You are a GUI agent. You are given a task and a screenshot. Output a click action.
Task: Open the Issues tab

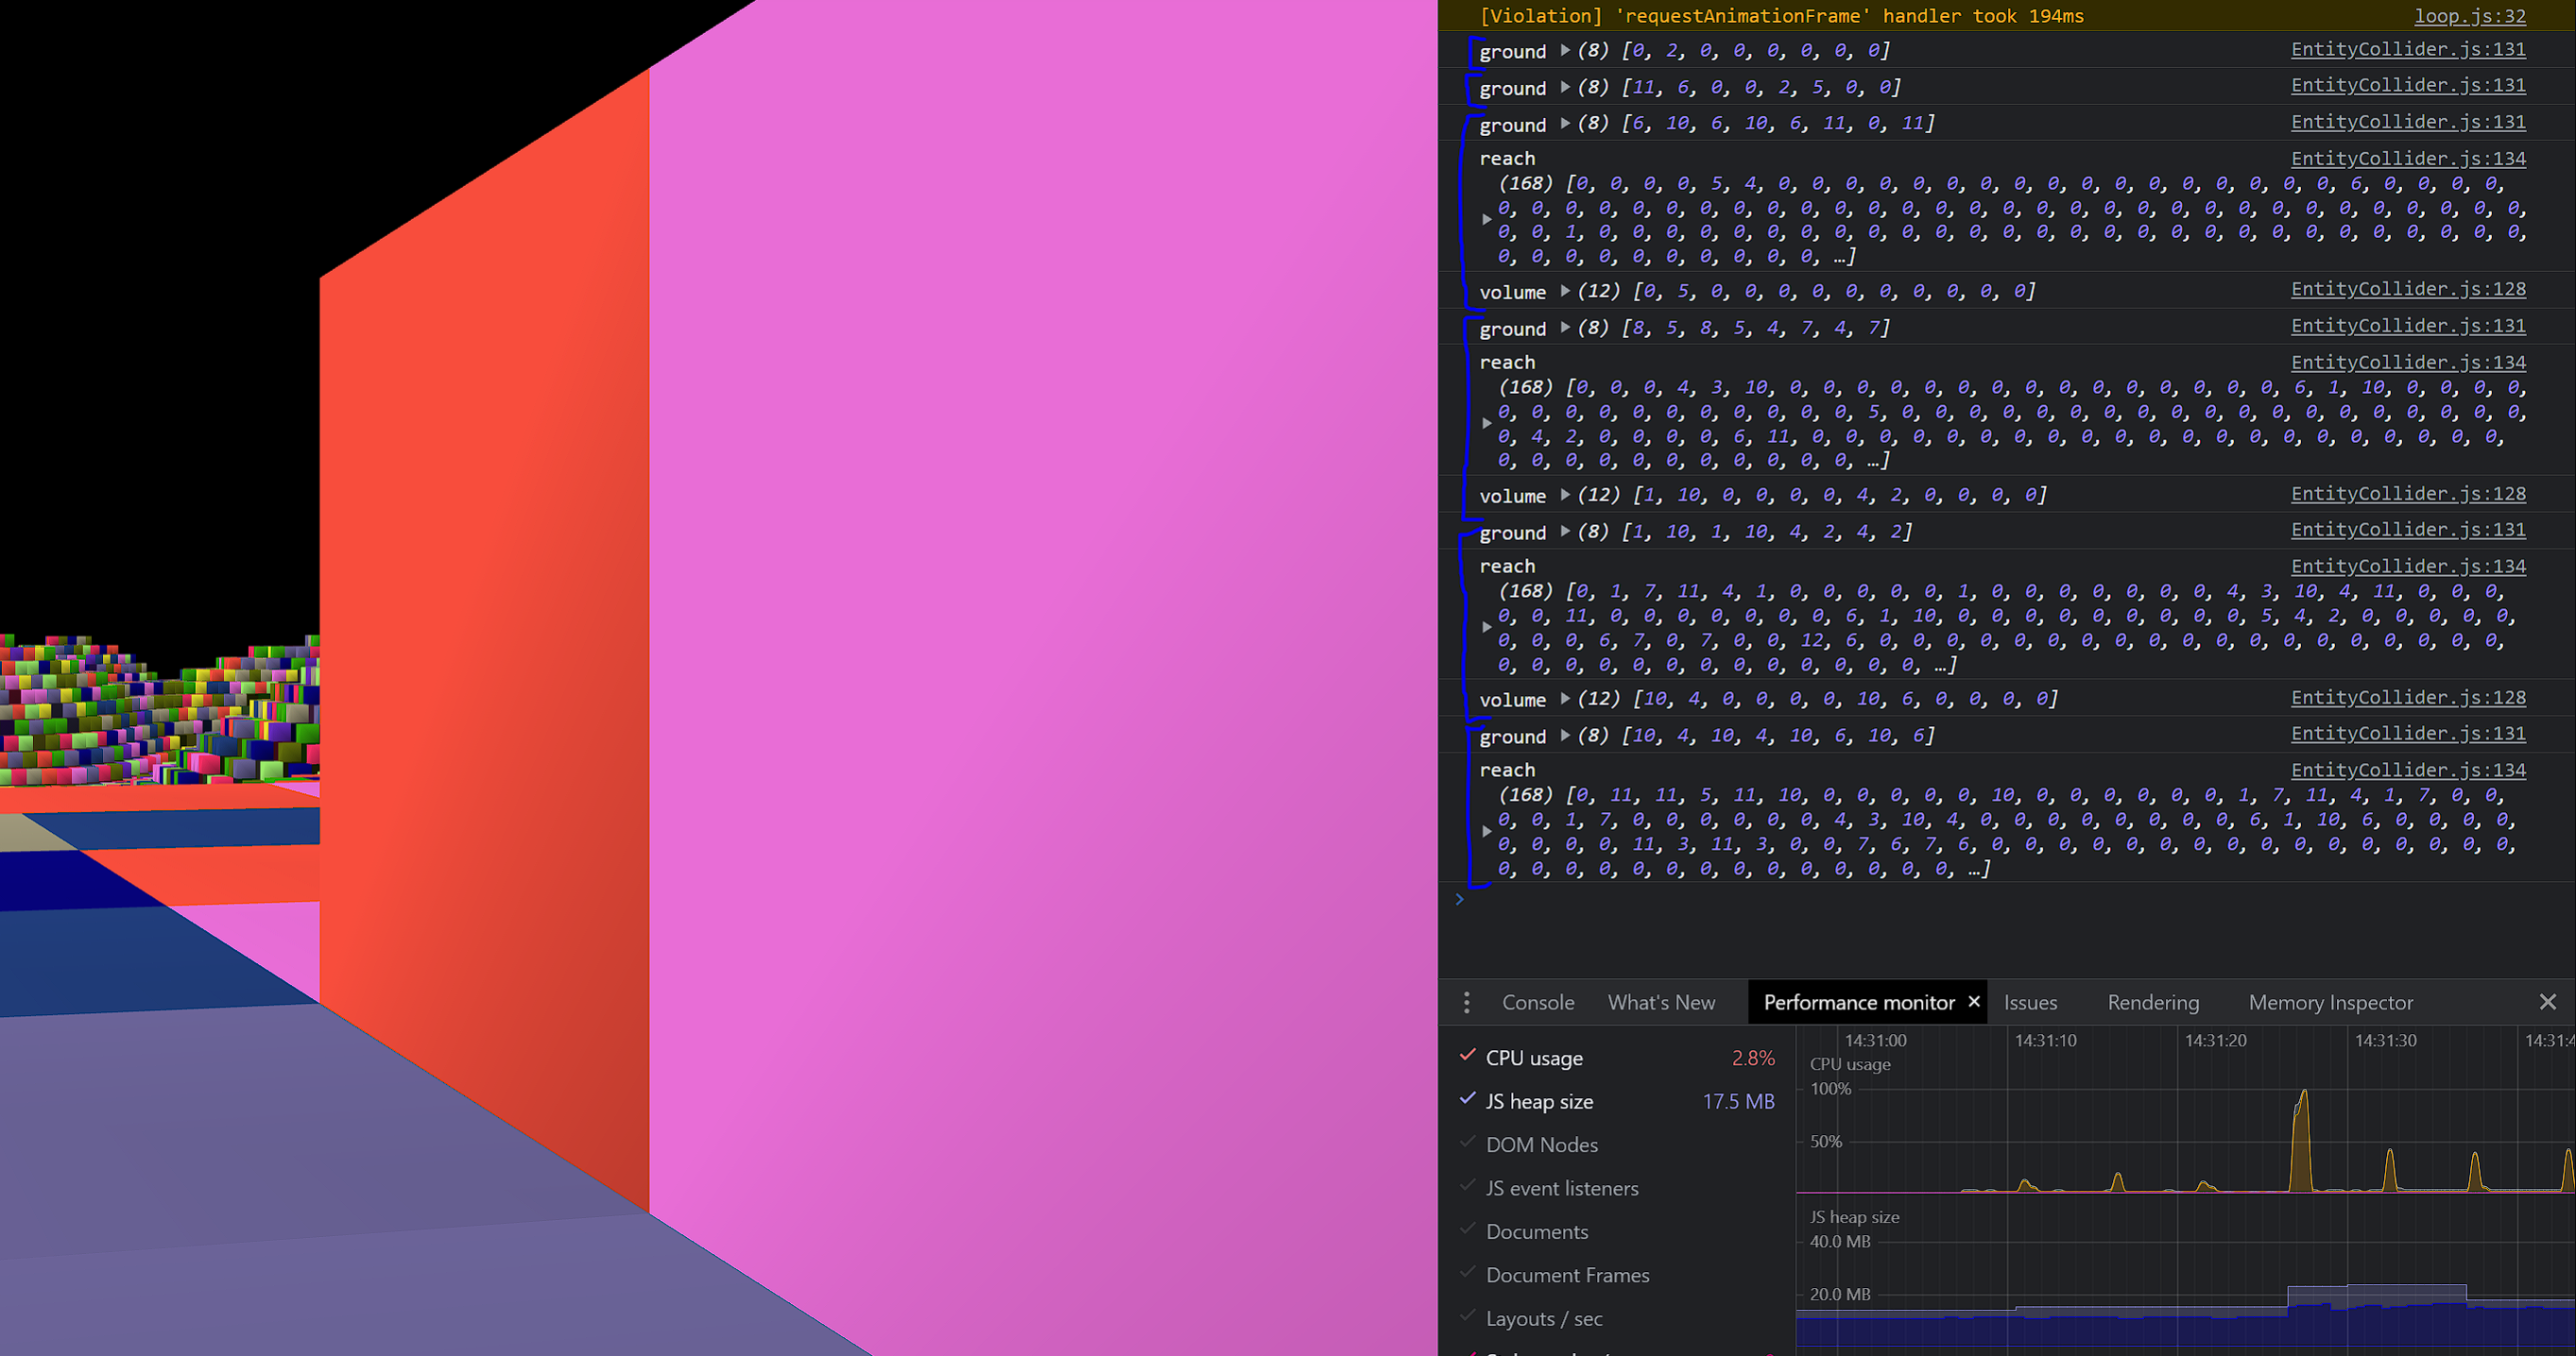tap(2030, 1001)
